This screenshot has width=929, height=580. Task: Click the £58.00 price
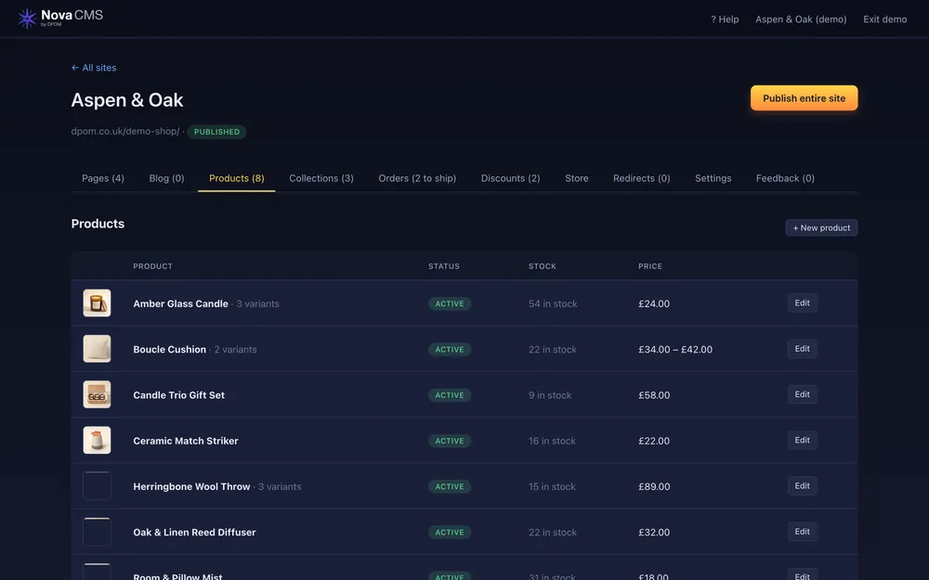[654, 395]
